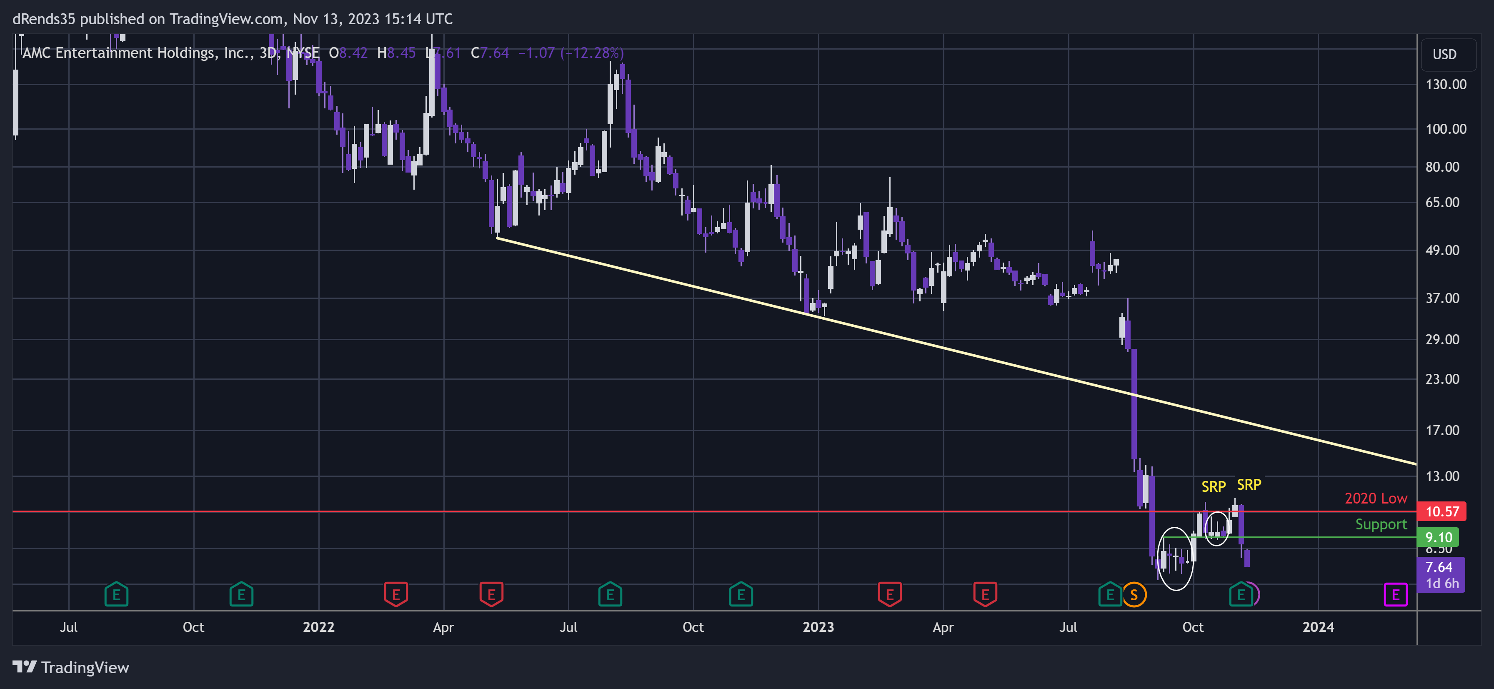
Task: Click the red earnings marker after Apr 2023
Action: (x=985, y=594)
